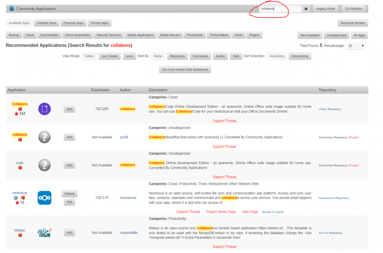The height and width of the screenshot is (253, 383).
Task: Open Kru-X's Repository link
Action: 331,233
